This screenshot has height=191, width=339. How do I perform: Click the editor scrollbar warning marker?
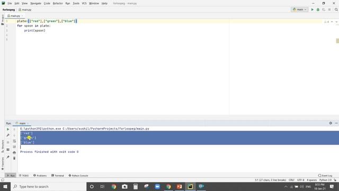(337, 41)
